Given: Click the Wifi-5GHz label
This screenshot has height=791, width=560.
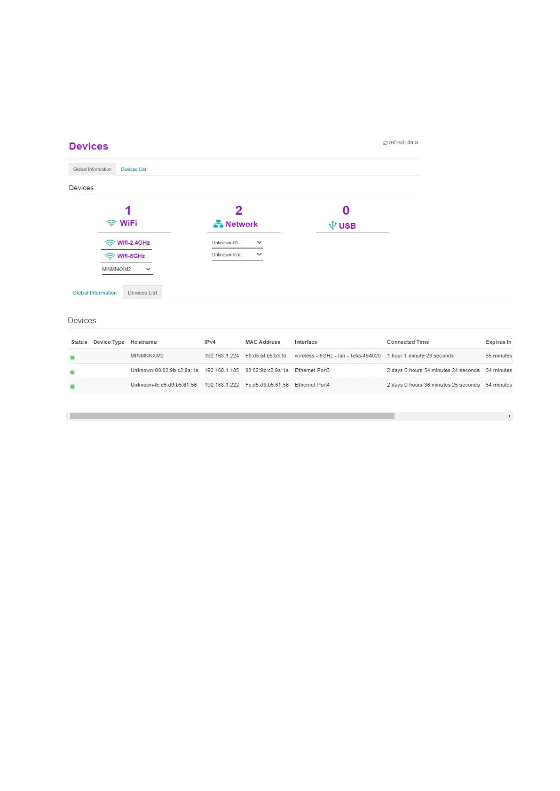Looking at the screenshot, I should click(131, 256).
